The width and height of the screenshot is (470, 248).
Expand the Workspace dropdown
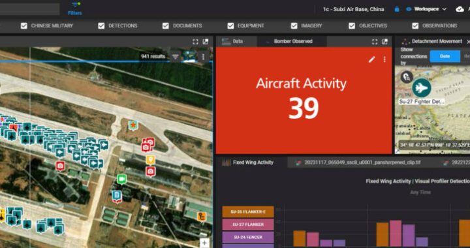pyautogui.click(x=444, y=9)
